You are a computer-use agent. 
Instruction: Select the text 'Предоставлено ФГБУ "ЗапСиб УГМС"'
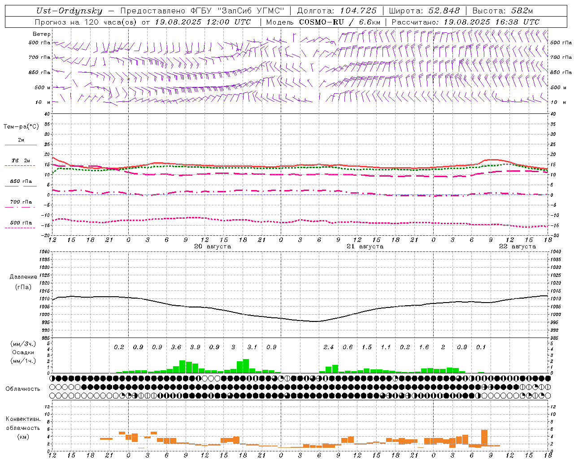pyautogui.click(x=203, y=11)
